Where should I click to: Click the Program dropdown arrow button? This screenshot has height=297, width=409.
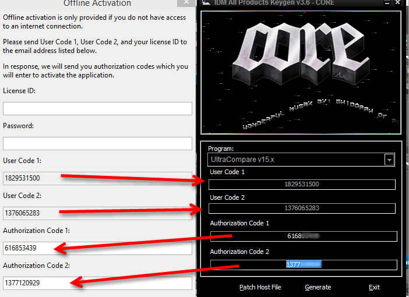tap(389, 160)
